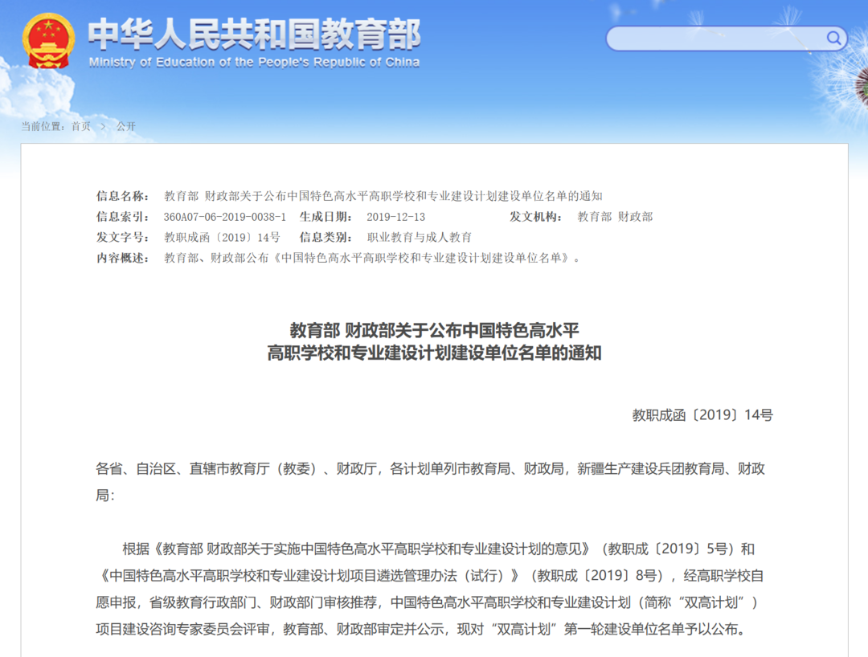Click the magnifier search icon

(834, 38)
